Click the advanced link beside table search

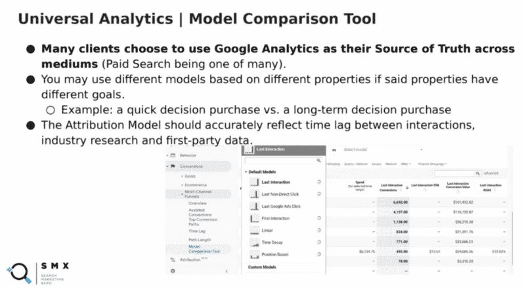tap(491, 173)
